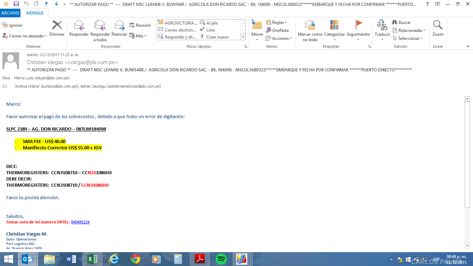Open the ARCHIVO tab

(10, 13)
